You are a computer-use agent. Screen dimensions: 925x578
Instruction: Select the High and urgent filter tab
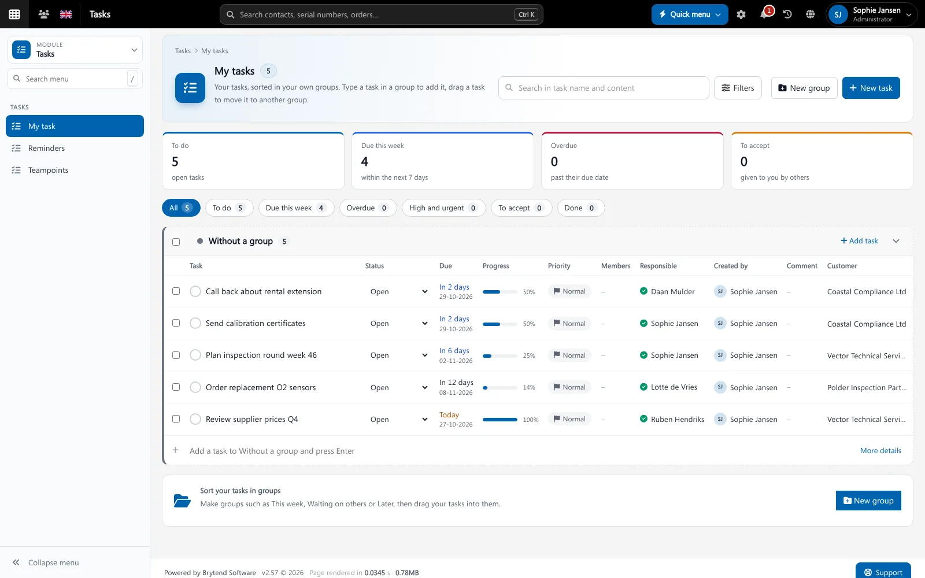443,208
